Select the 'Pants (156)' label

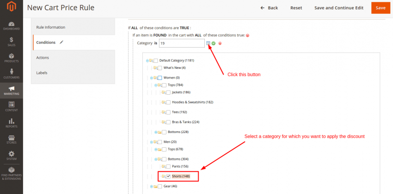point(180,166)
